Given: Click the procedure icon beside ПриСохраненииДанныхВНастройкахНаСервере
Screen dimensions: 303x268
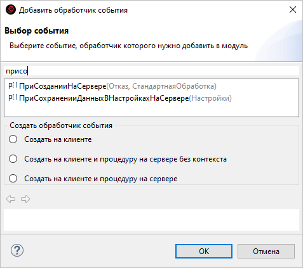Looking at the screenshot, I should (13, 98).
